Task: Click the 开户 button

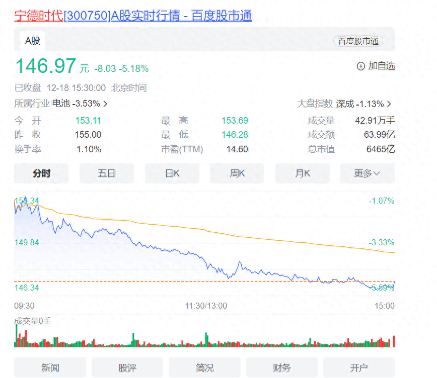Action: pos(359,368)
